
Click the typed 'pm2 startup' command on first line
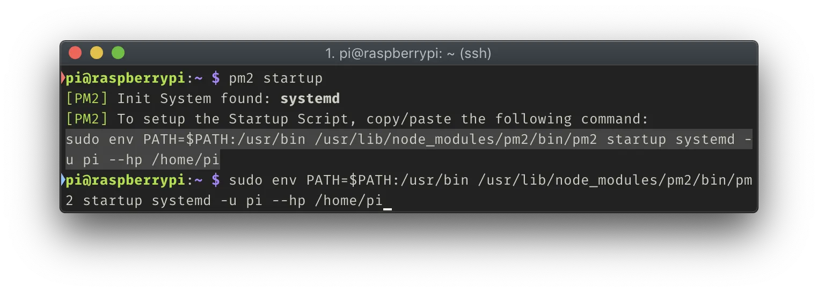276,78
